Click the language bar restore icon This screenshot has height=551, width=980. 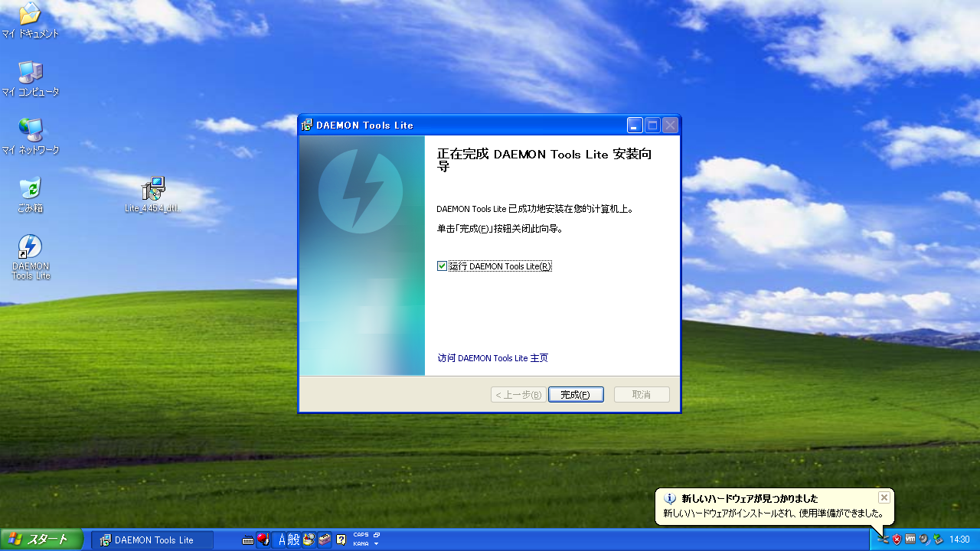(x=377, y=535)
